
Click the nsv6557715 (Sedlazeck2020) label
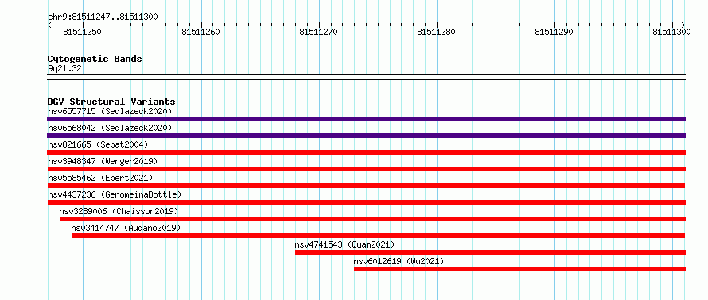[110, 111]
